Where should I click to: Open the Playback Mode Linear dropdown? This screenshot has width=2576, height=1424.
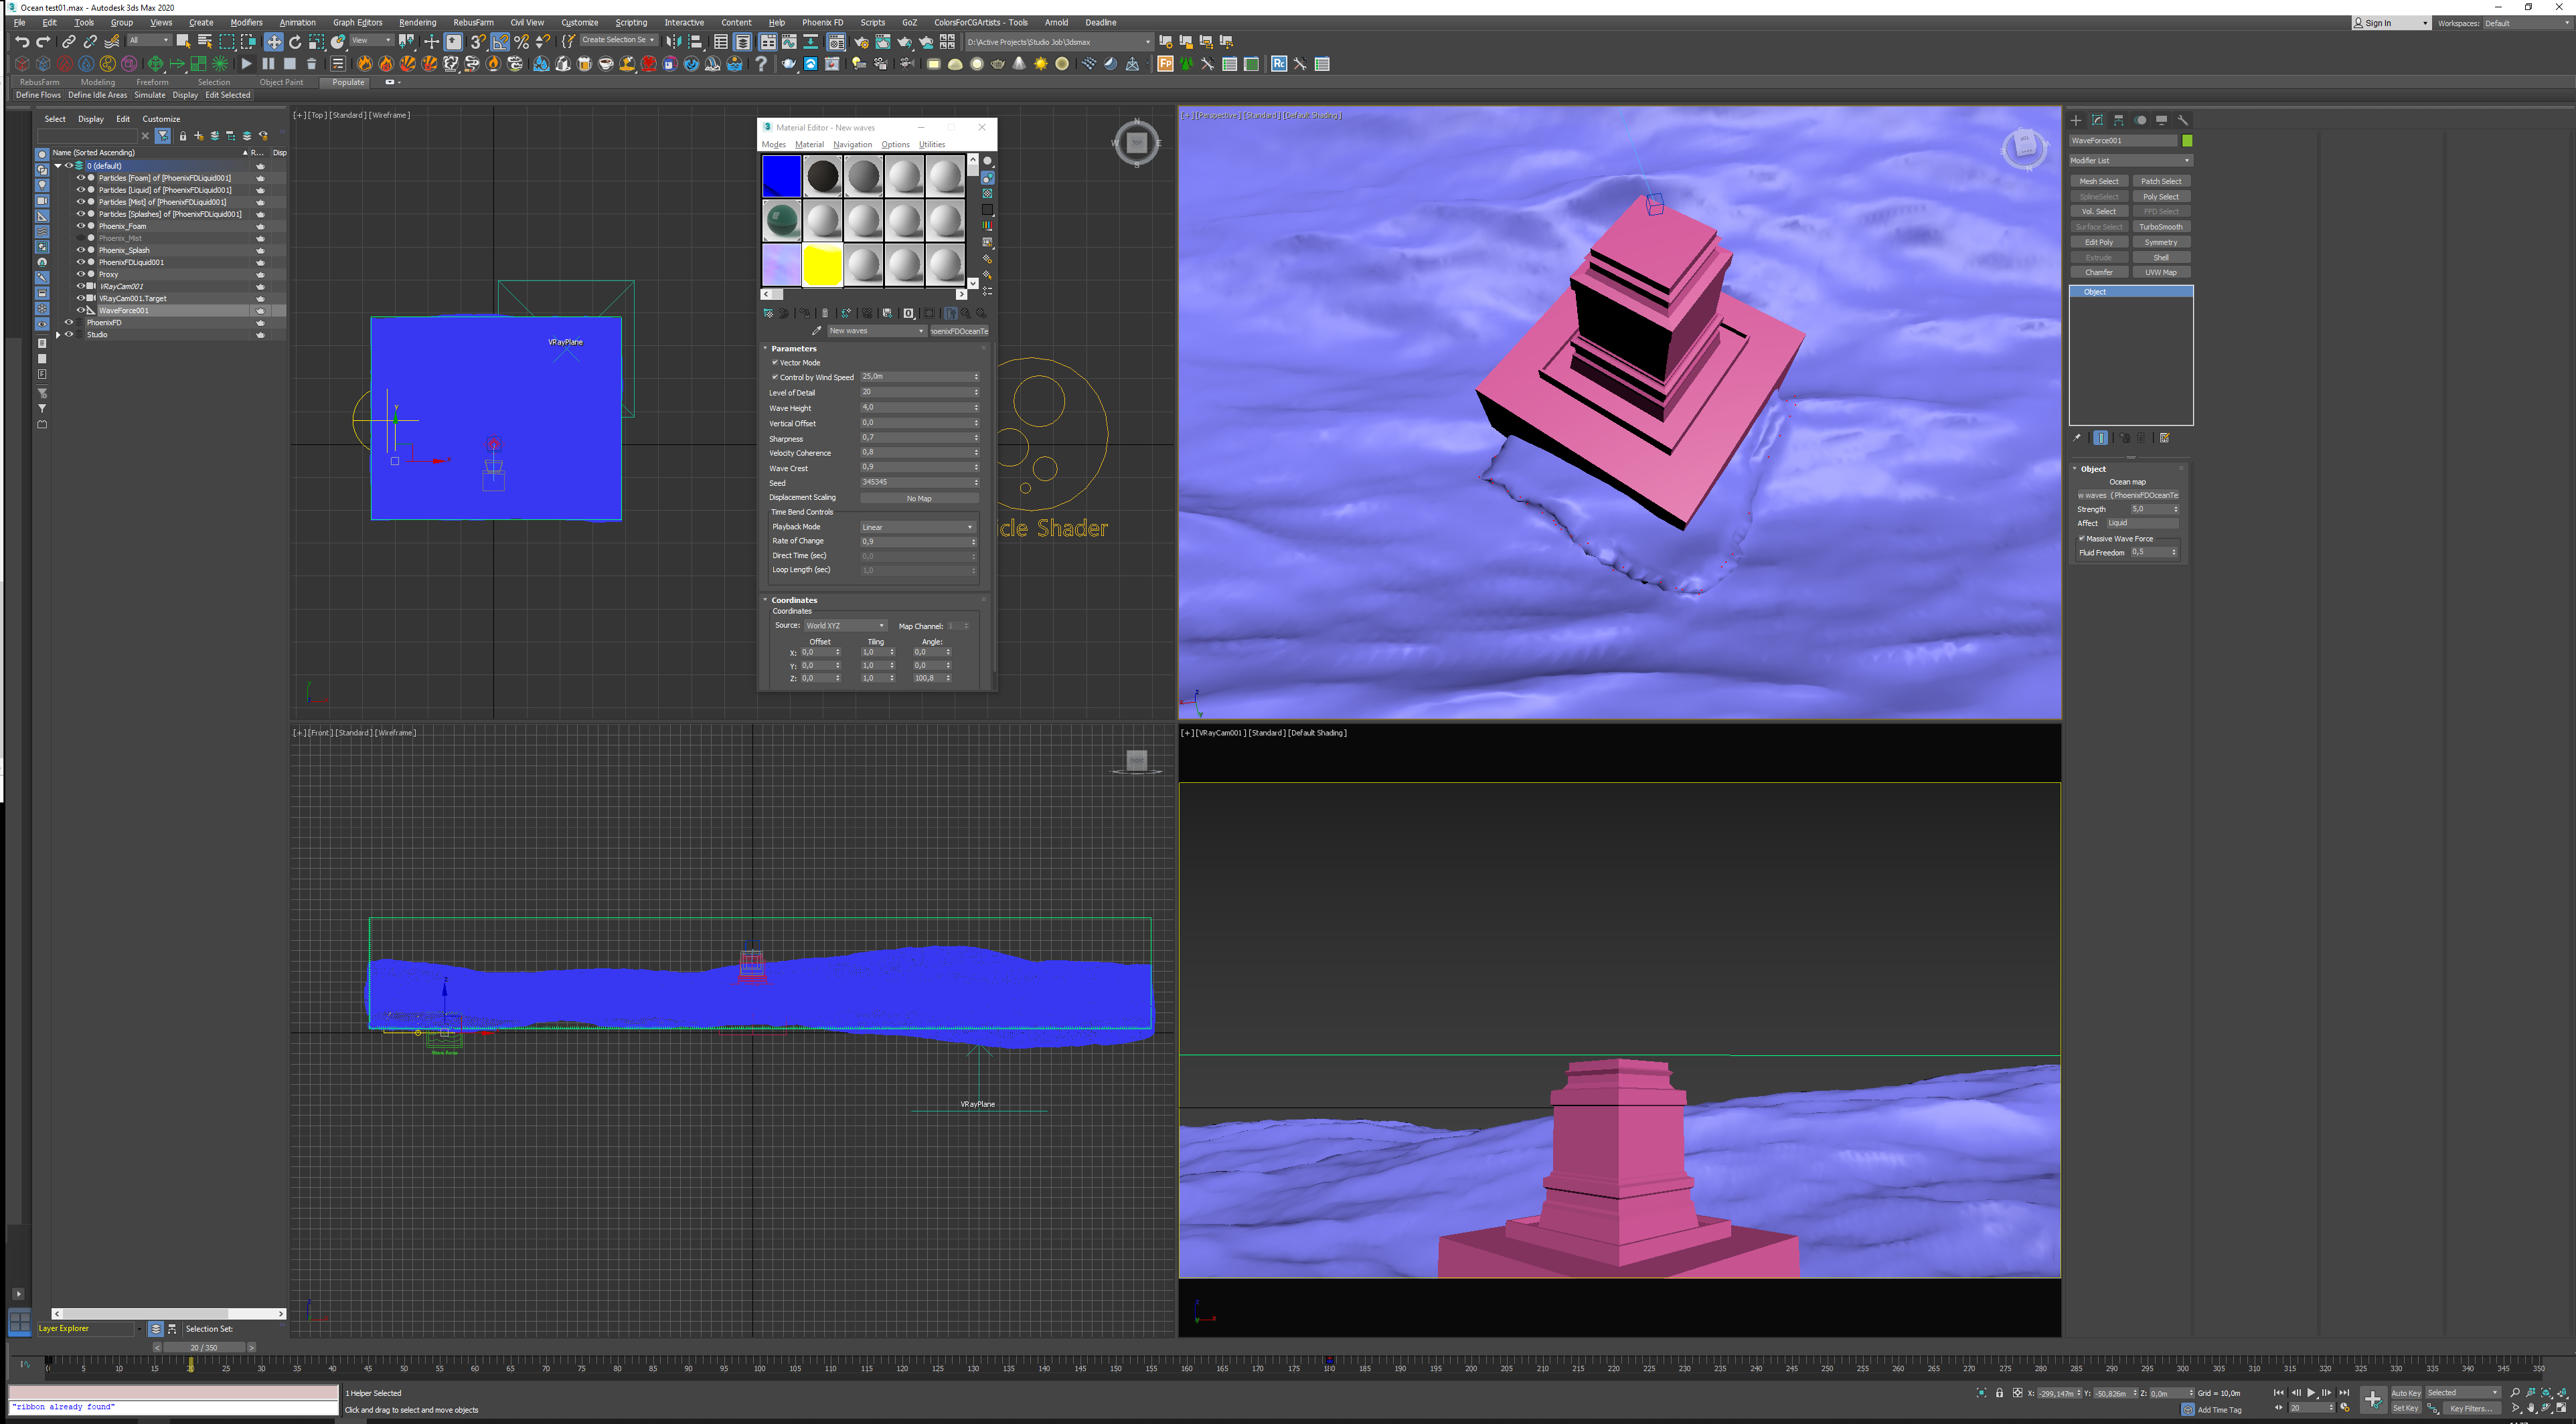[x=917, y=527]
